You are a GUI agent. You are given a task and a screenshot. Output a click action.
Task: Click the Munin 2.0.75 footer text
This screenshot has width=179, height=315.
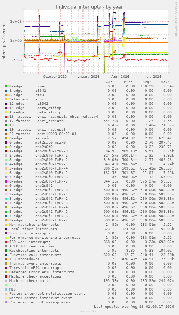[89, 311]
